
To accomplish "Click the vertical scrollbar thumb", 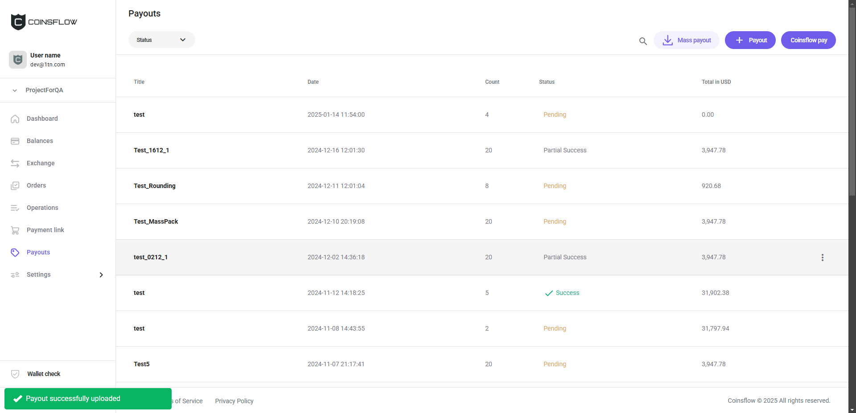I will 852,102.
